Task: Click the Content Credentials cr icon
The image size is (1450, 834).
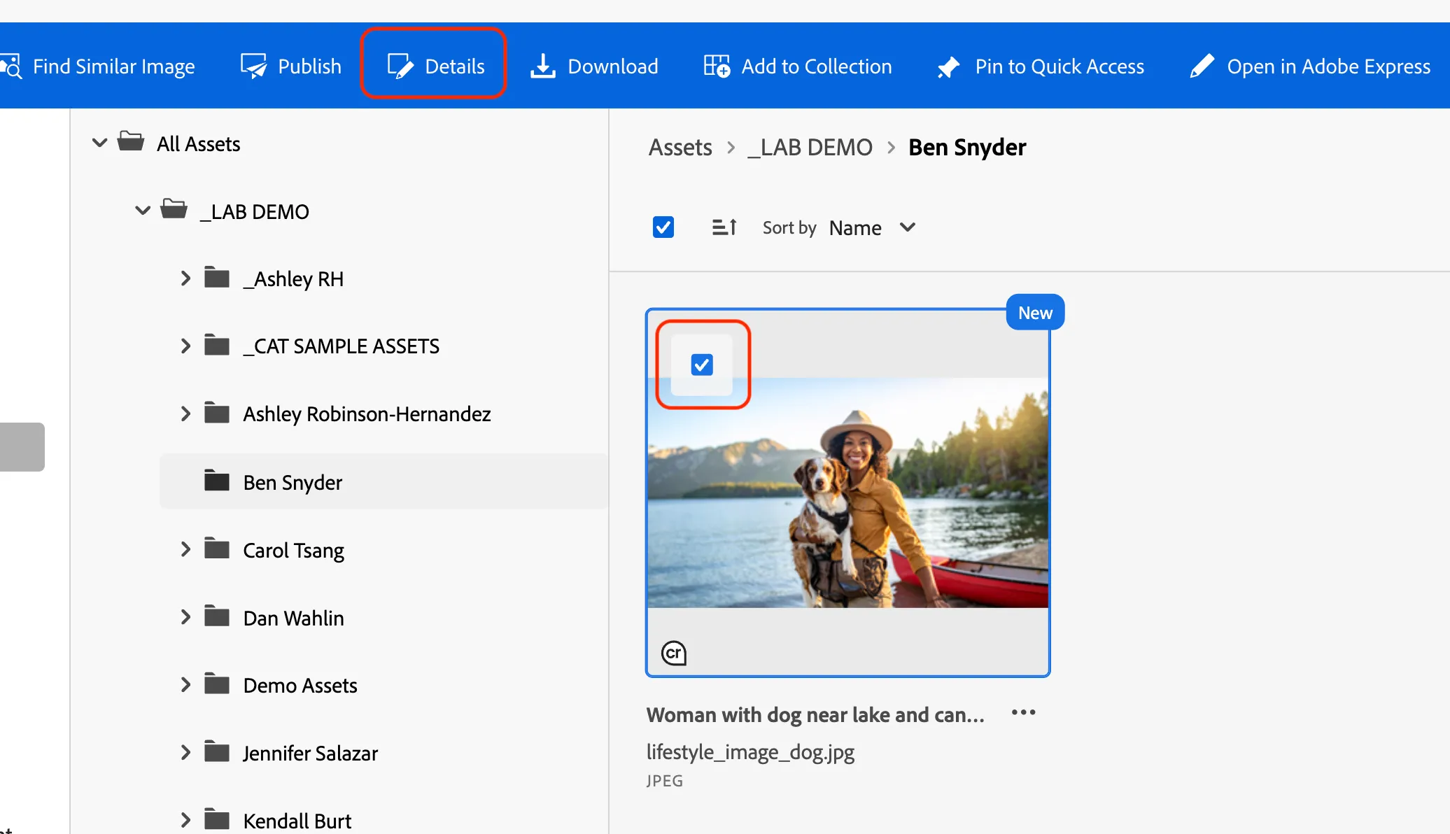Action: pos(674,653)
